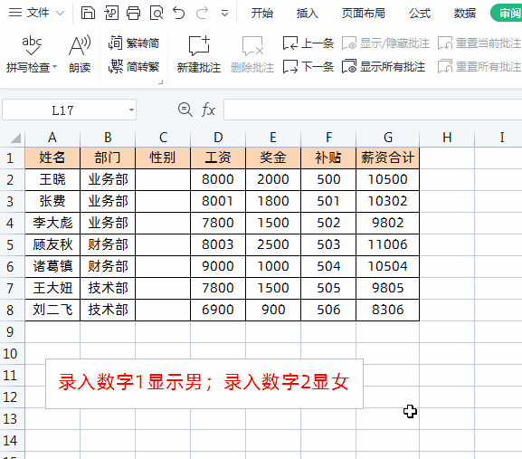Click the cell containing 刘二飞
Viewport: 522px width, 459px height.
pyautogui.click(x=52, y=310)
